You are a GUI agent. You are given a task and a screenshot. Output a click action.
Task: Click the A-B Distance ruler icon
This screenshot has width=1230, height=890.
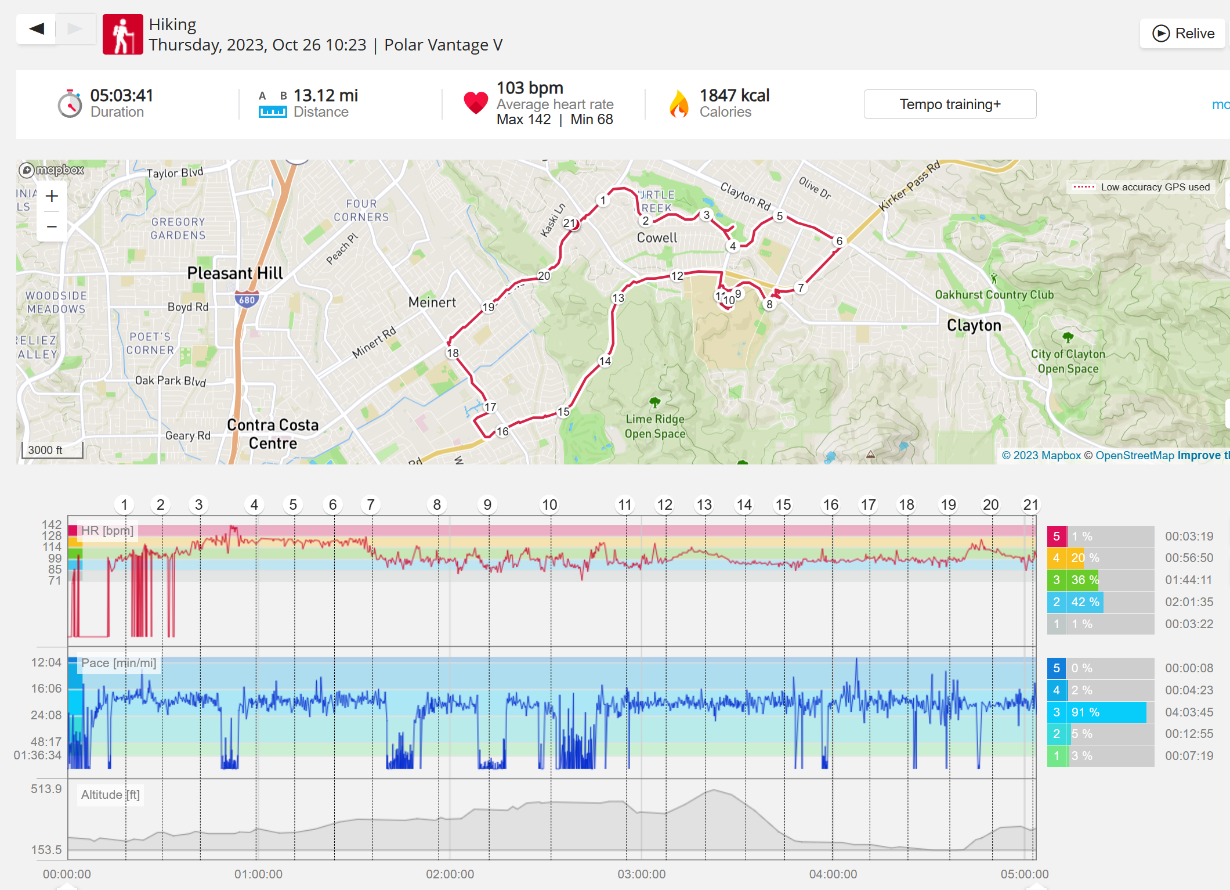tap(273, 105)
